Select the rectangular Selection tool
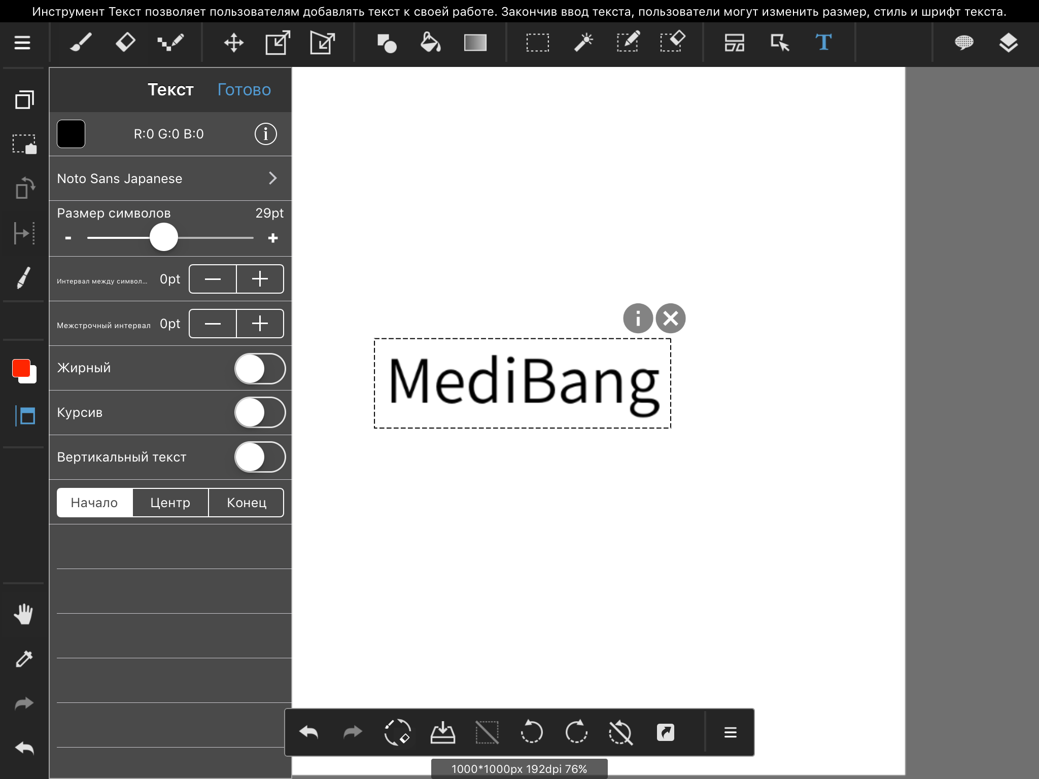 tap(538, 43)
